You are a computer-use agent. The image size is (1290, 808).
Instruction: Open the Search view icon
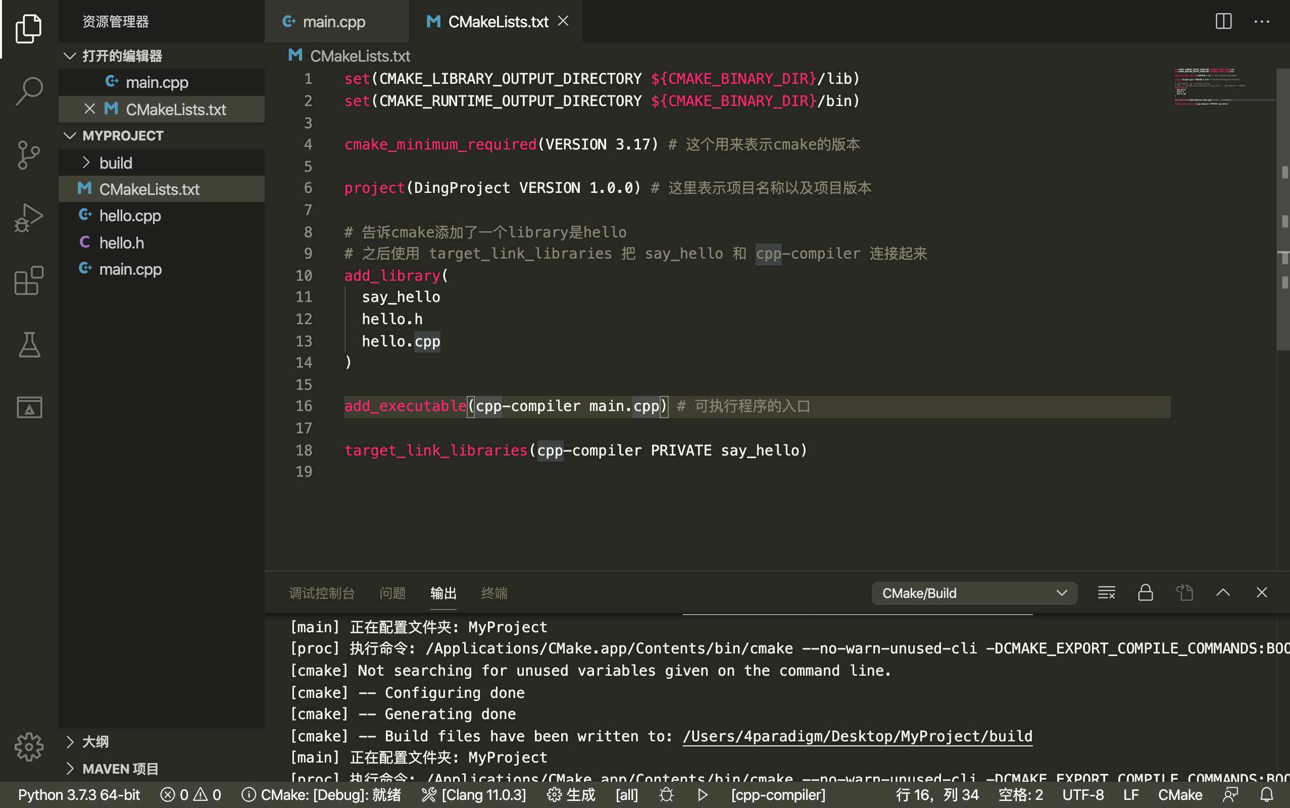pyautogui.click(x=29, y=91)
